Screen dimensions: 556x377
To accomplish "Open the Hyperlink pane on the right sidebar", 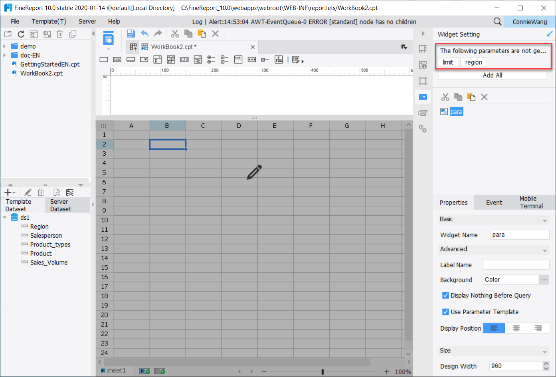I will 423,129.
